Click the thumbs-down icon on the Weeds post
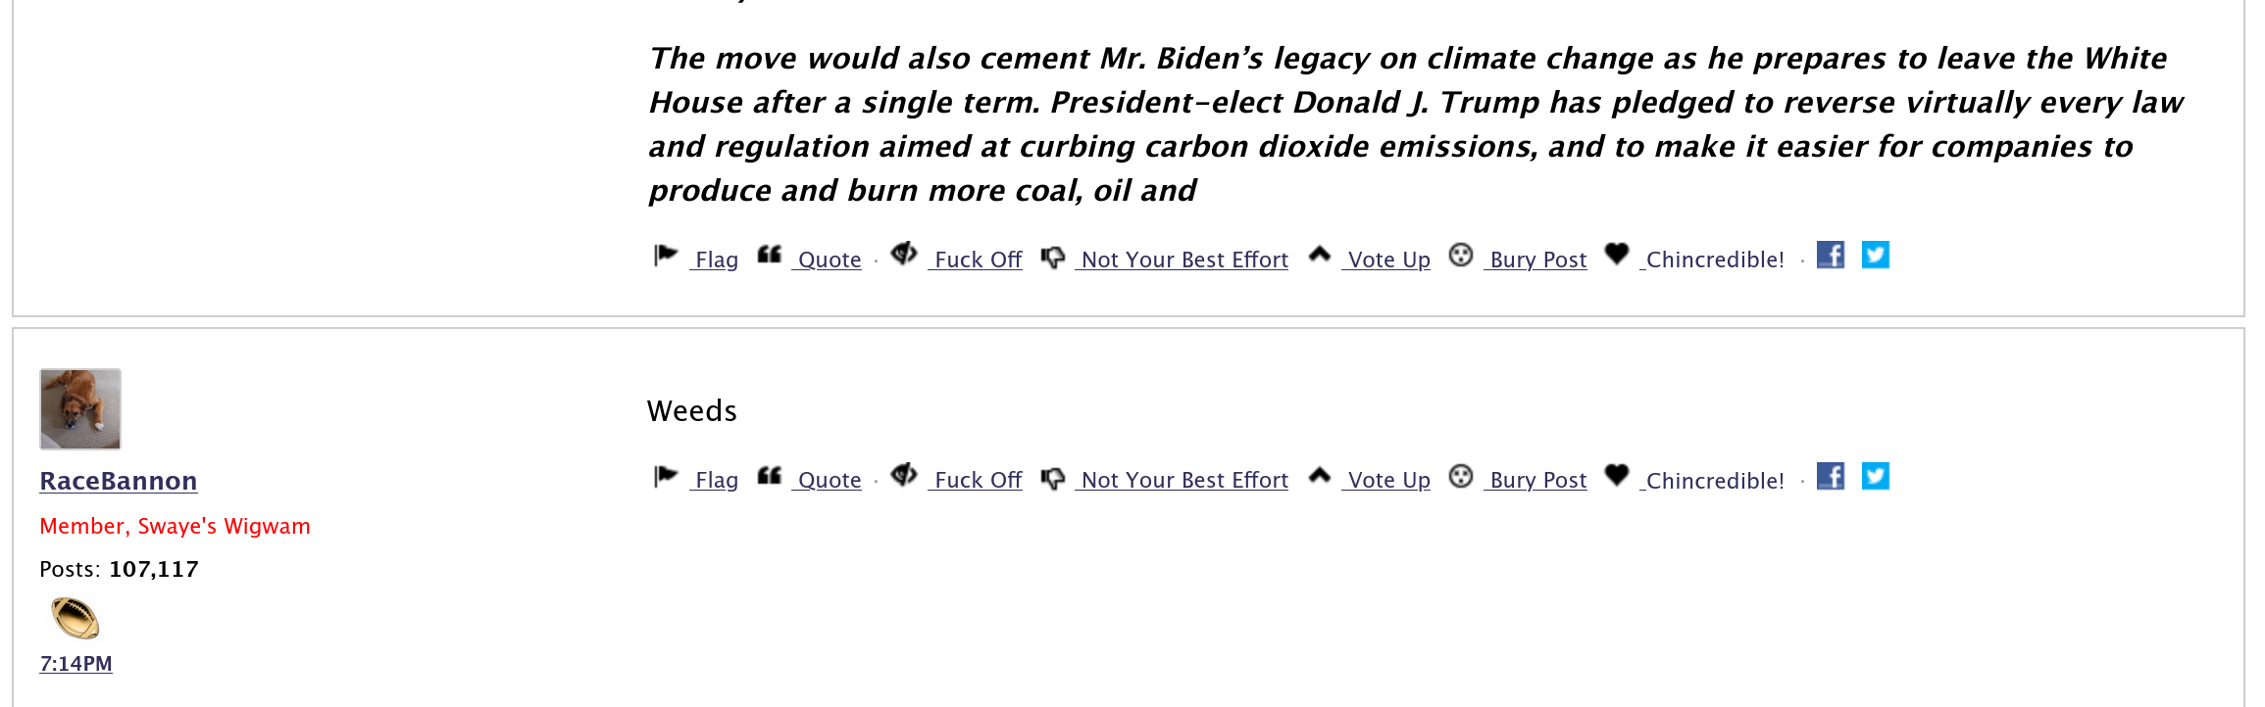2265x707 pixels. [x=1053, y=478]
